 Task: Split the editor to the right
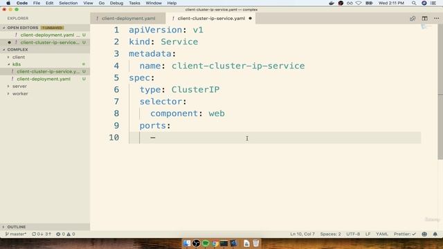(x=424, y=19)
